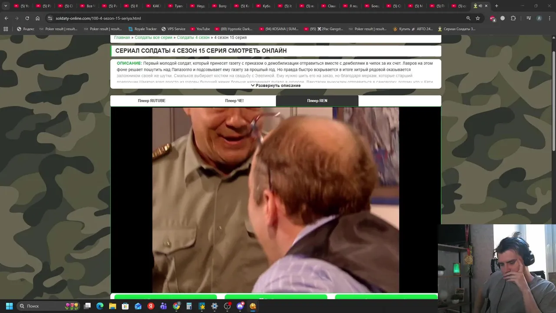Switch to the КАК browser tab
The height and width of the screenshot is (313, 556).
(154, 6)
